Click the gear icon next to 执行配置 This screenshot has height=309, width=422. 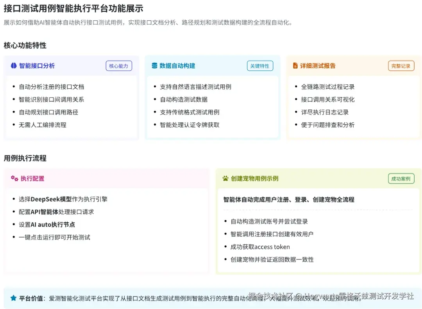pyautogui.click(x=13, y=178)
